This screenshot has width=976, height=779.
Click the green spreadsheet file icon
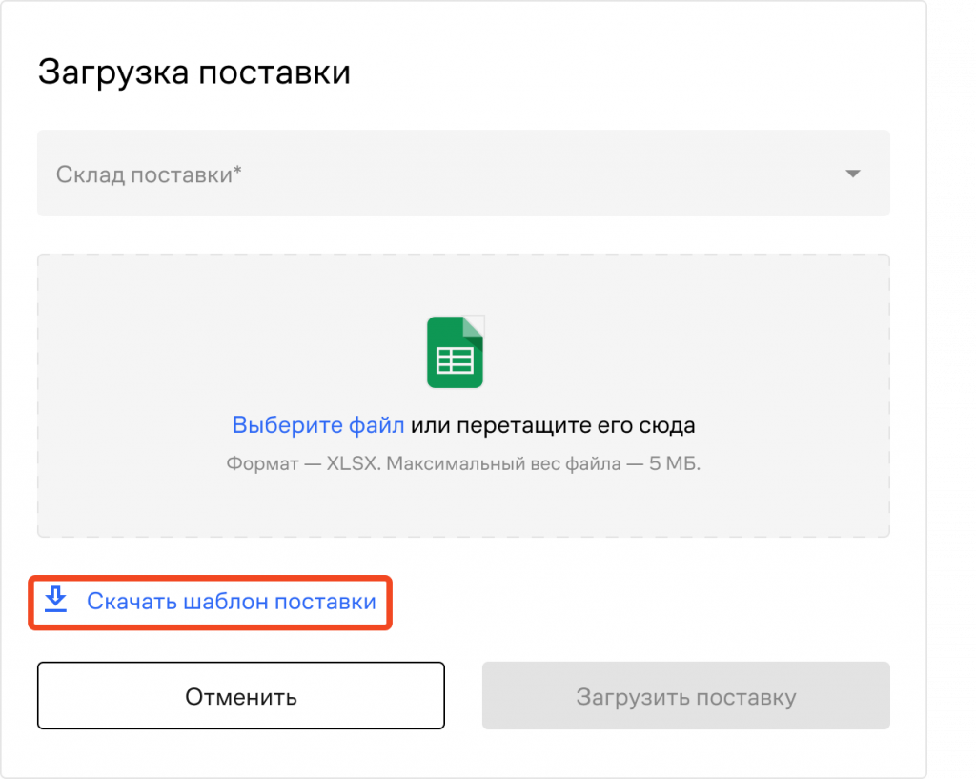(x=455, y=352)
